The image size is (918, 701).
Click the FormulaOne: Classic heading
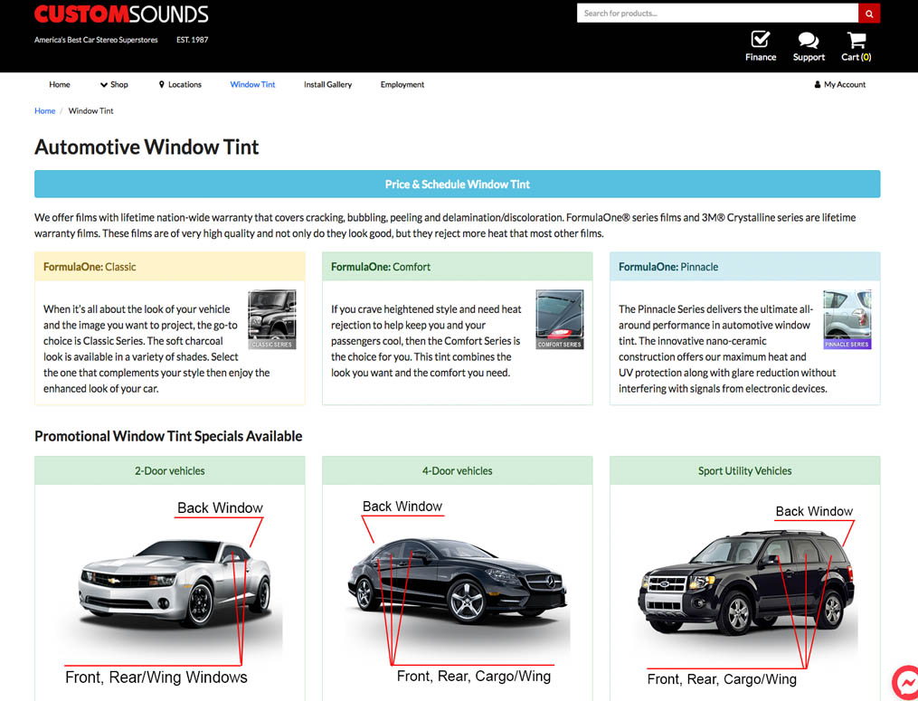[90, 267]
